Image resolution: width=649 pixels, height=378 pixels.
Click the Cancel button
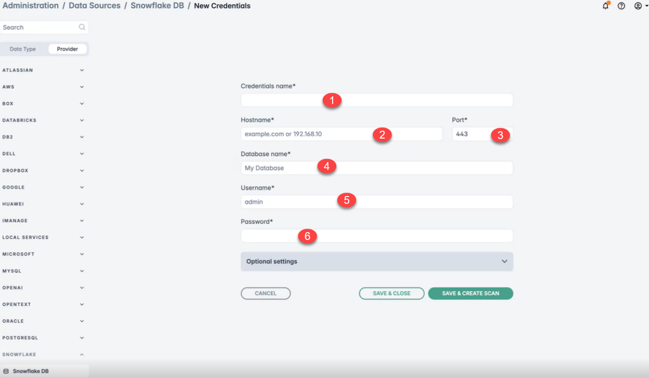pyautogui.click(x=266, y=293)
